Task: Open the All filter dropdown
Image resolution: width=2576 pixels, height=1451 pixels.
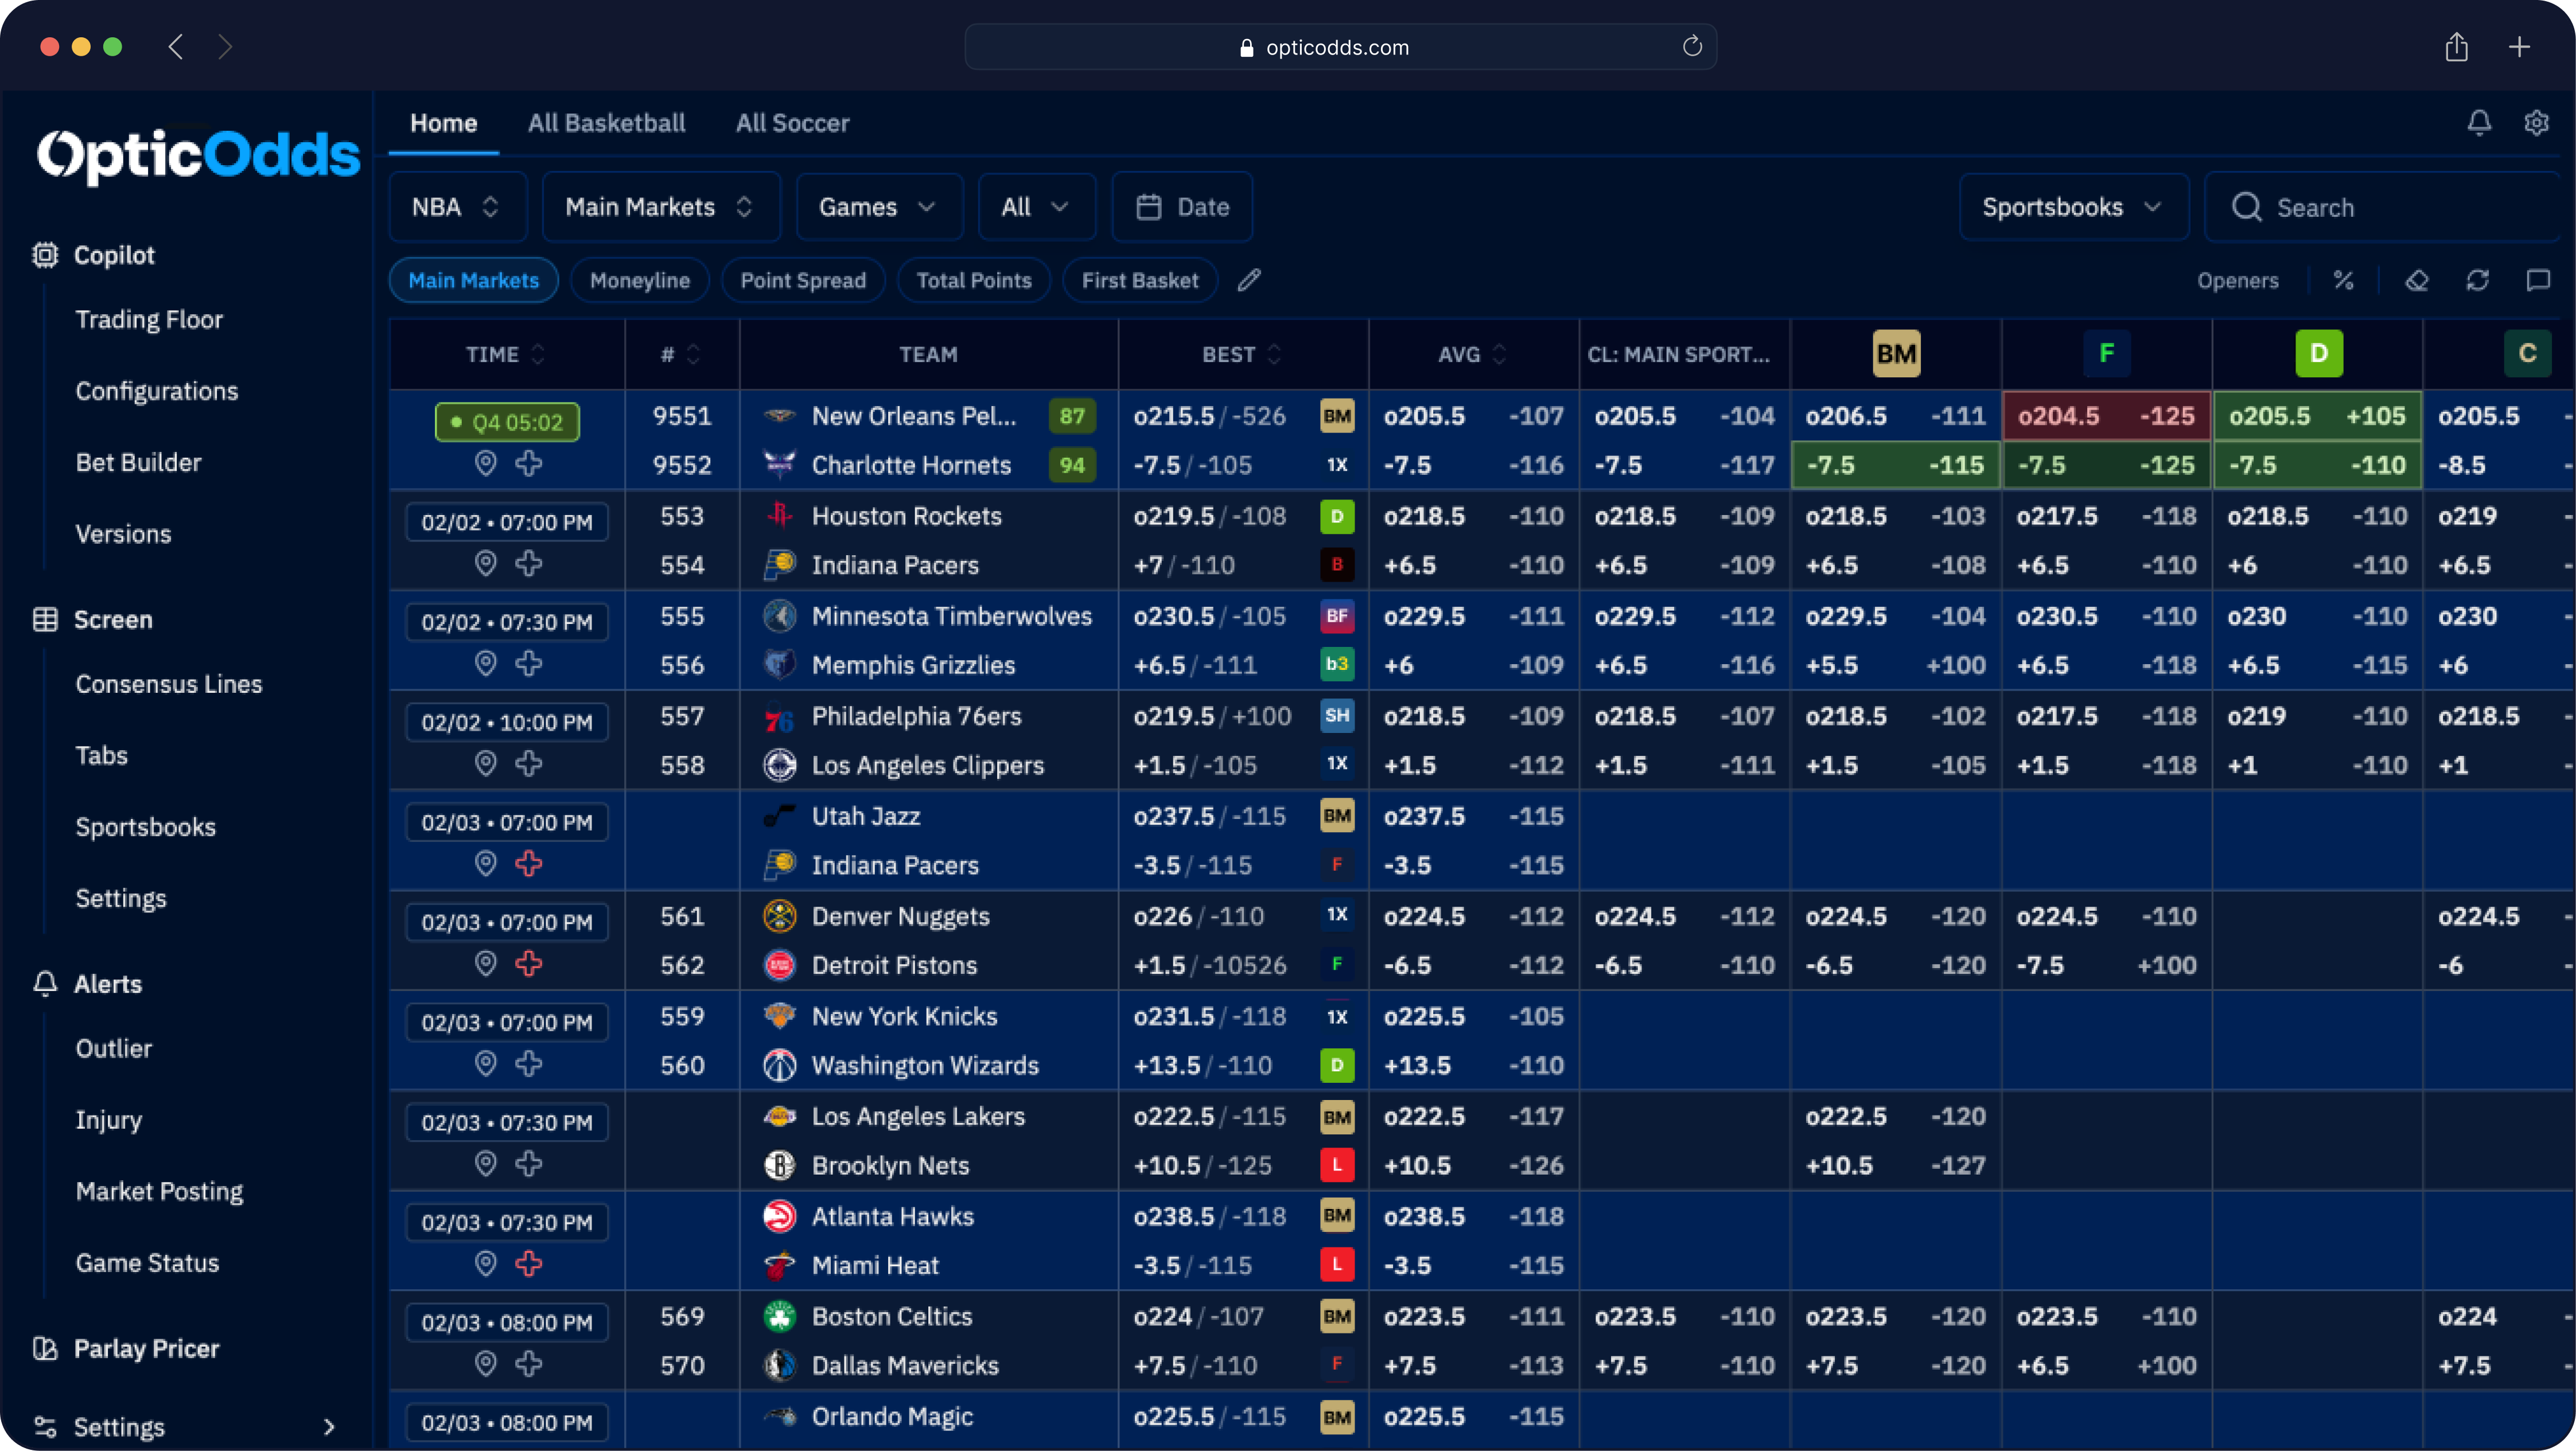Action: click(1036, 207)
